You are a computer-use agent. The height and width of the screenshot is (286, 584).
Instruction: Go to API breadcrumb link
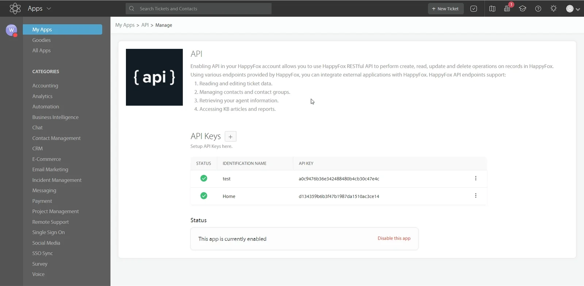tap(145, 25)
